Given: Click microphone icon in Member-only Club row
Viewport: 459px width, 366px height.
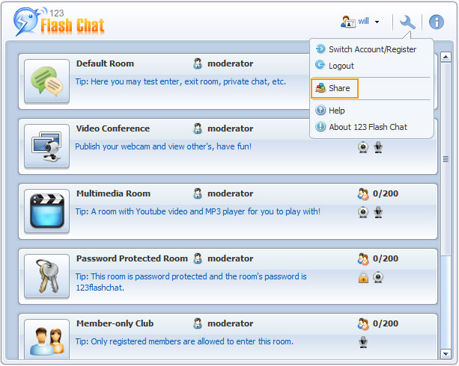Looking at the screenshot, I should point(363,342).
